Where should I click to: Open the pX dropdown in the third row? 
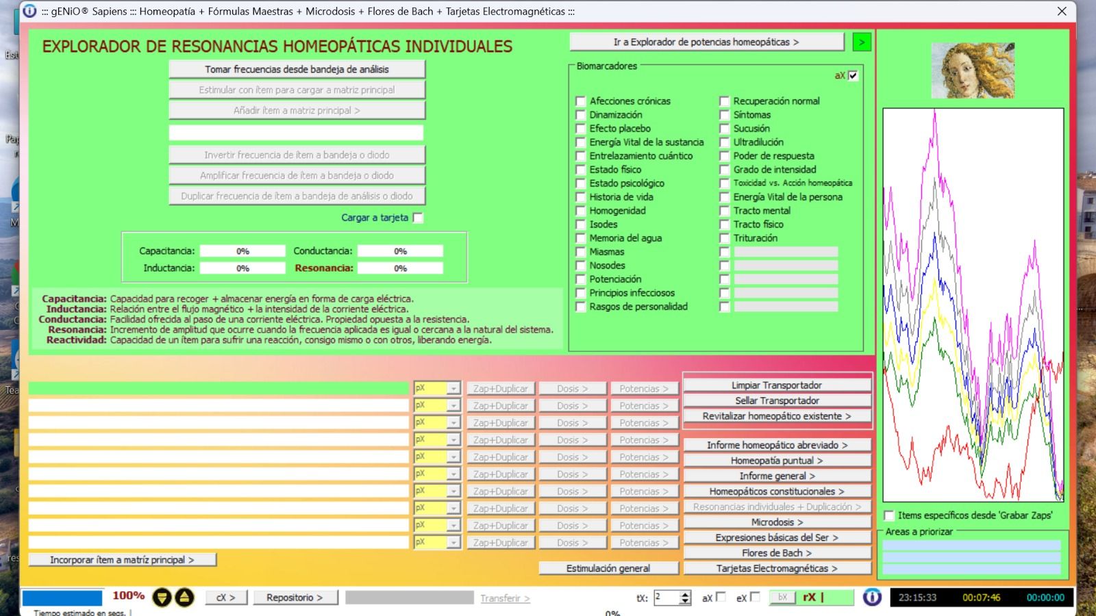[x=453, y=423]
